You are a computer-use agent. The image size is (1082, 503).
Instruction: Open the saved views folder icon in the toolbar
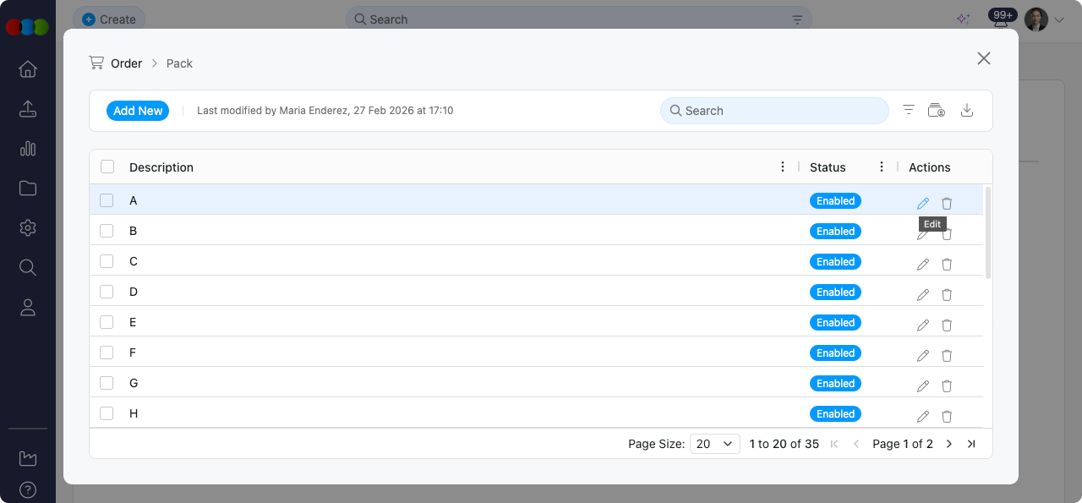pyautogui.click(x=936, y=111)
